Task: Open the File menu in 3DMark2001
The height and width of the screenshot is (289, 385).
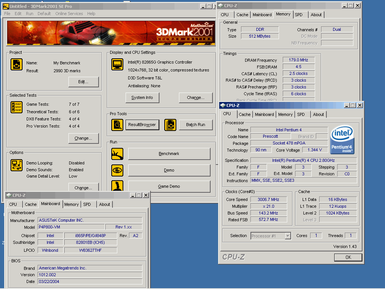Action: pos(8,14)
